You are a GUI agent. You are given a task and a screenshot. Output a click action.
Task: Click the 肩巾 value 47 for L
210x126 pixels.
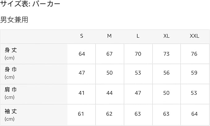coord(138,93)
